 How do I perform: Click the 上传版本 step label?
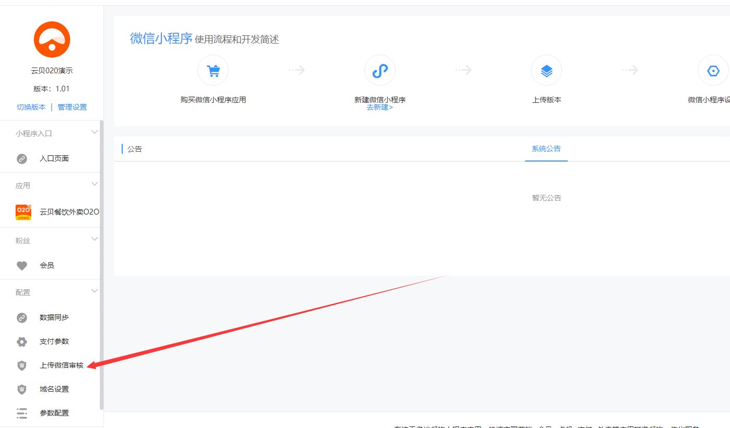[546, 100]
